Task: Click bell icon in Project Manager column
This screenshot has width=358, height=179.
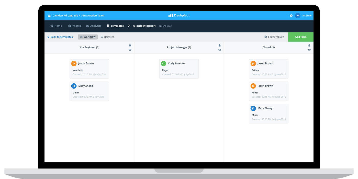Action: (x=220, y=46)
